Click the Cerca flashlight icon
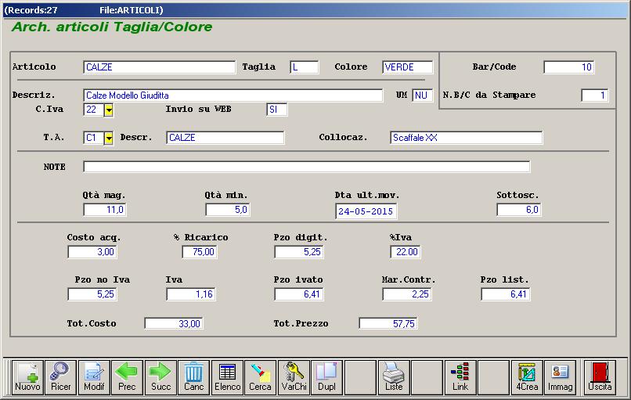Viewport: 631px width, 400px height. (x=260, y=377)
